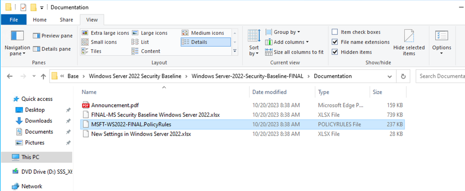Select DVD Drive (D:) in navigation pane
This screenshot has width=465, height=191.
pos(43,172)
